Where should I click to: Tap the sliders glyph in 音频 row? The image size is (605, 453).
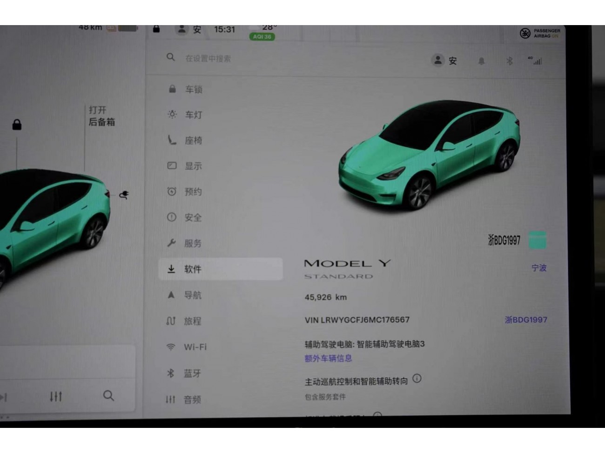(170, 399)
